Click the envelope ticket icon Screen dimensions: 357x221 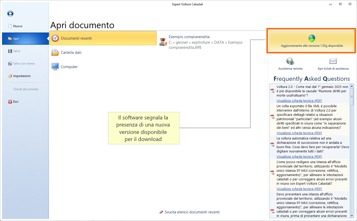click(333, 61)
